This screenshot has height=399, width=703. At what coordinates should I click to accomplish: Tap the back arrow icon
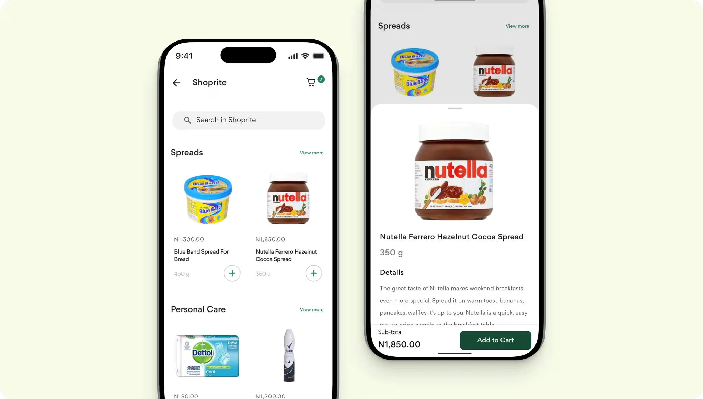[x=177, y=82]
